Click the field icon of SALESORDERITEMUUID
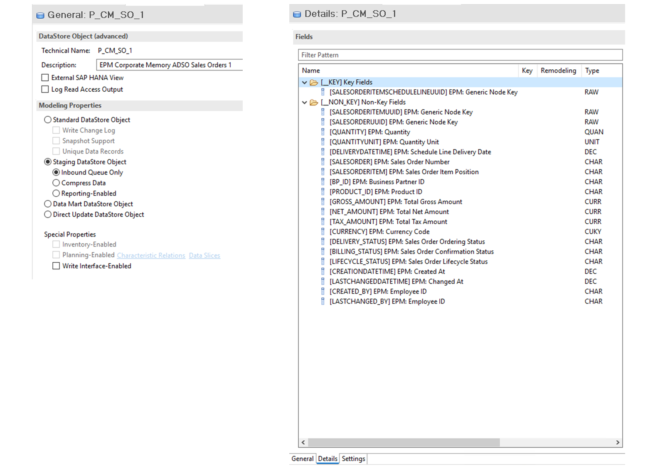665x469 pixels. [x=323, y=112]
